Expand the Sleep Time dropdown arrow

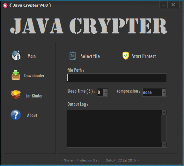[x=105, y=93]
